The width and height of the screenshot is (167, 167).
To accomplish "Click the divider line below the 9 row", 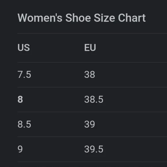I will (x=92, y=162).
